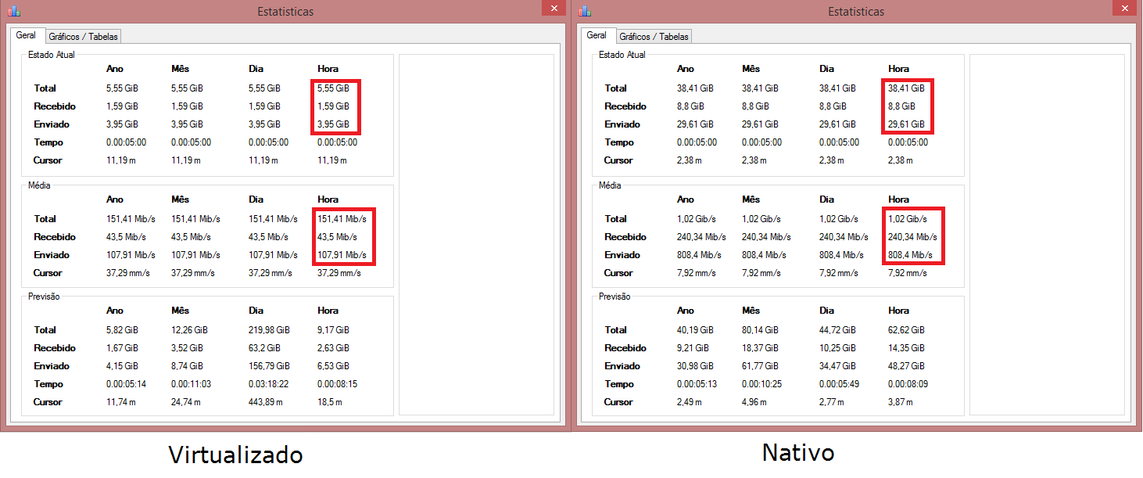The image size is (1143, 478).
Task: Select Estado Atual Enviado Mês value 29,61 GiB
Action: [760, 124]
